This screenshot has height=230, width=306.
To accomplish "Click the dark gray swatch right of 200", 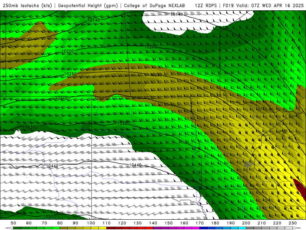I will pyautogui.click(x=250, y=228).
